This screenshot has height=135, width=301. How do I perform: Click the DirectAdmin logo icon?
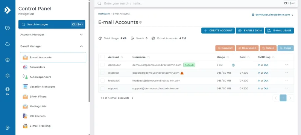(x=8, y=10)
